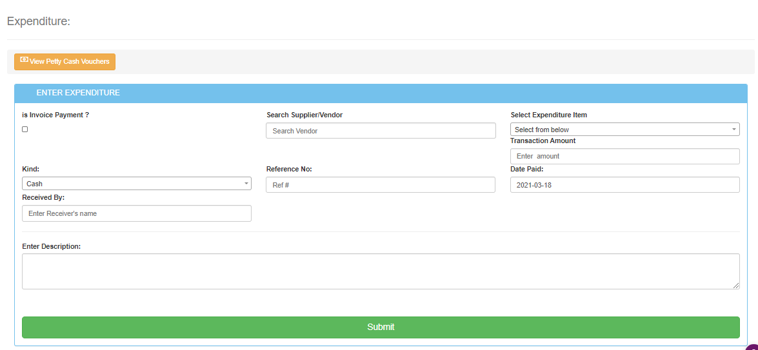Viewport: 758px width, 350px height.
Task: Focus the Search Vendor field
Action: [381, 131]
